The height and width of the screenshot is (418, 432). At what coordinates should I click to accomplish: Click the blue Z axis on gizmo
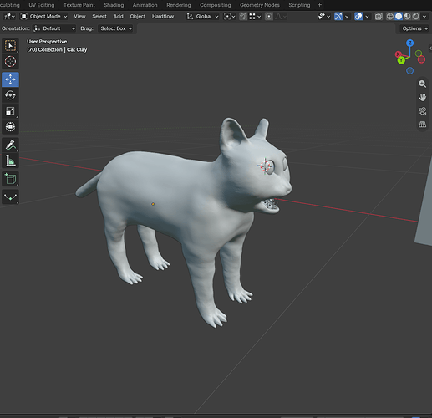pyautogui.click(x=409, y=43)
